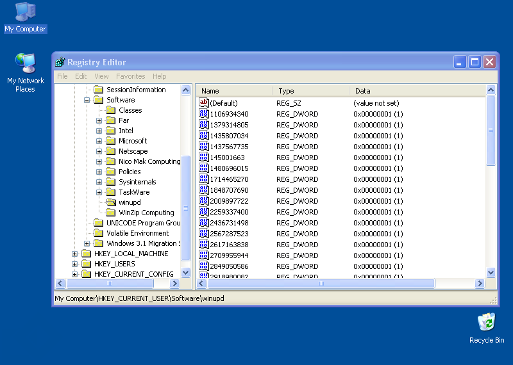The width and height of the screenshot is (513, 365).
Task: Click the winupd folder icon in tree
Action: (110, 202)
